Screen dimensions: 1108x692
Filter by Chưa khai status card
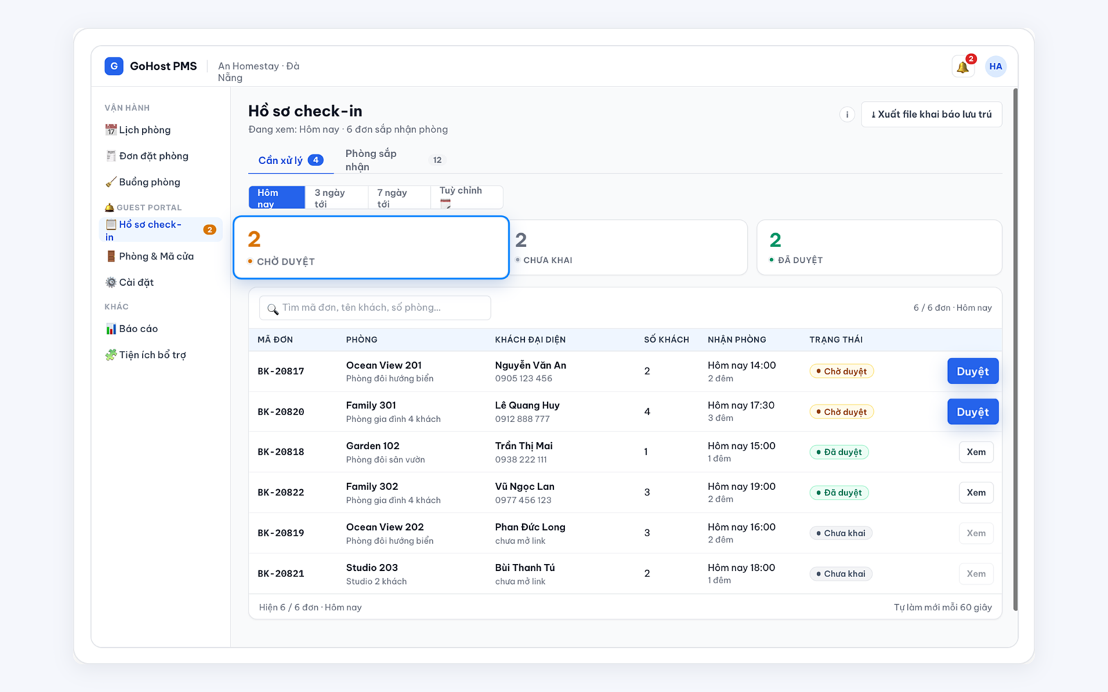pyautogui.click(x=629, y=248)
